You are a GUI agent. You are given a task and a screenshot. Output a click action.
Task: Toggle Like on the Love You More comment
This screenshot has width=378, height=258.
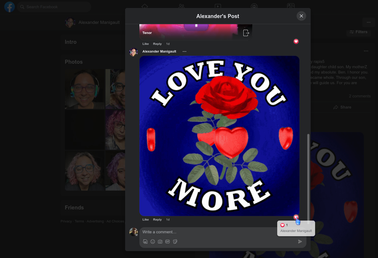[x=146, y=220]
